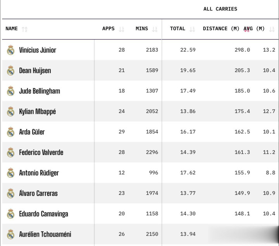The height and width of the screenshot is (246, 279).
Task: Click the club badge next to Kylian Mbappé
Action: (x=10, y=112)
